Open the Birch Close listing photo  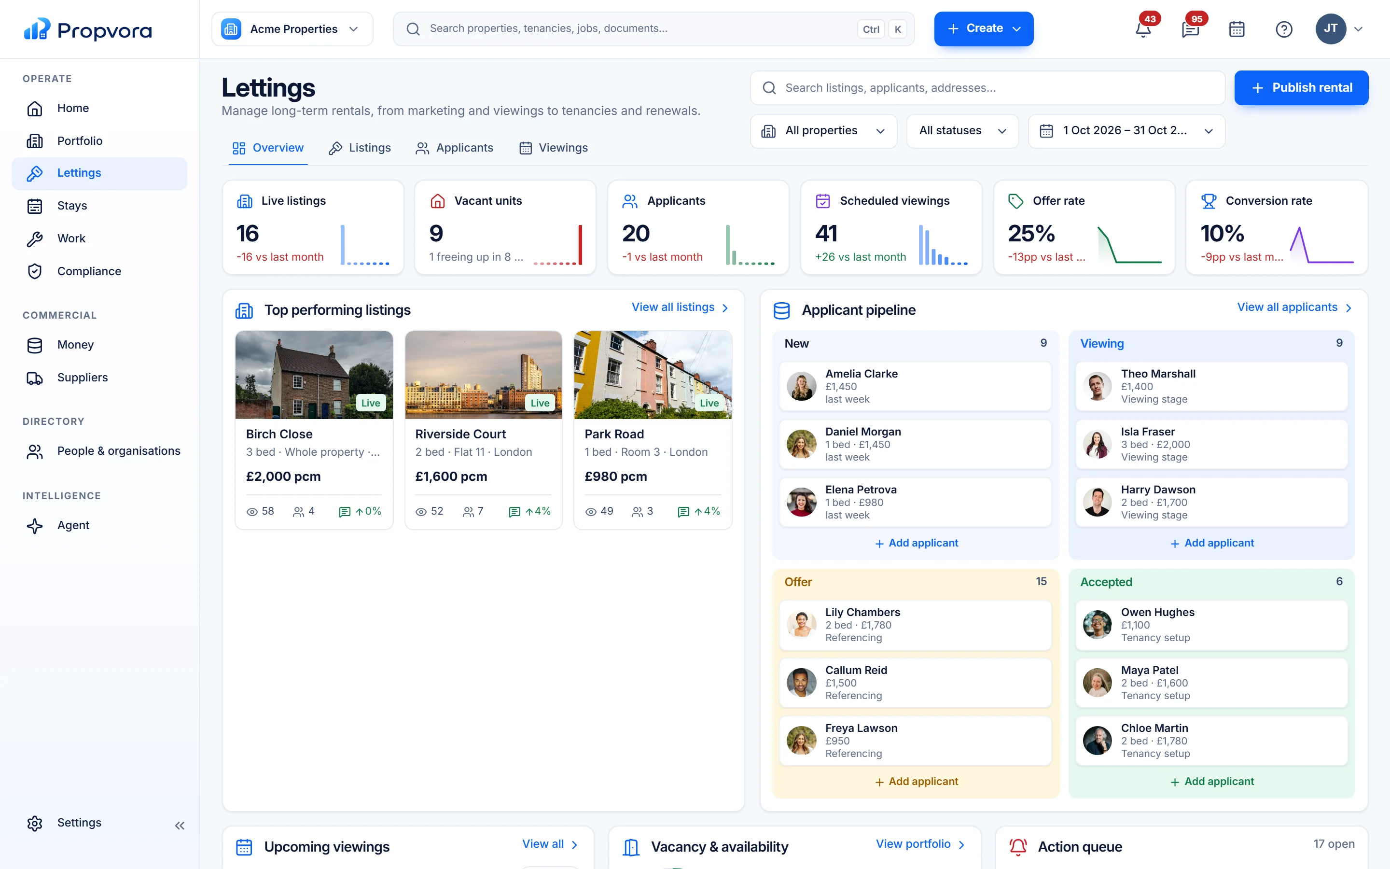coord(314,375)
